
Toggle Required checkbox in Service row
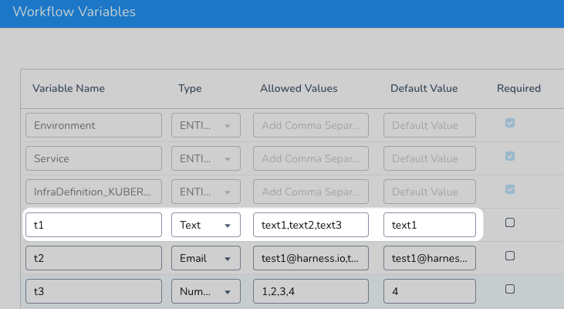(510, 156)
